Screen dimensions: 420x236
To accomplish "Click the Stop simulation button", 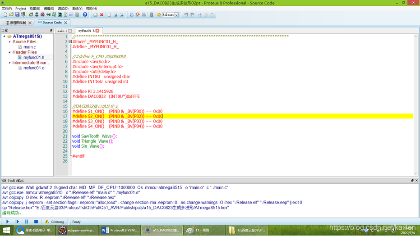I will point(36,222).
